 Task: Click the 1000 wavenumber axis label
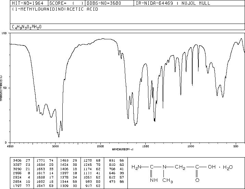click(191, 146)
